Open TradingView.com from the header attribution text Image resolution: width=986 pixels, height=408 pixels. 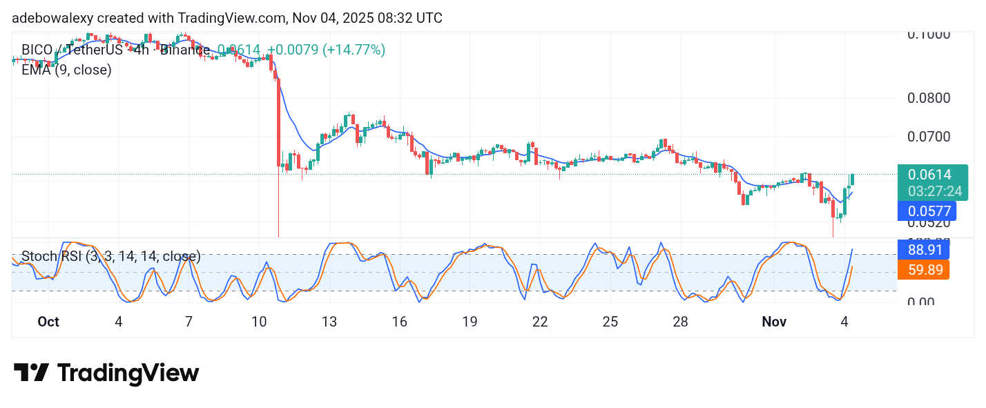click(x=229, y=17)
